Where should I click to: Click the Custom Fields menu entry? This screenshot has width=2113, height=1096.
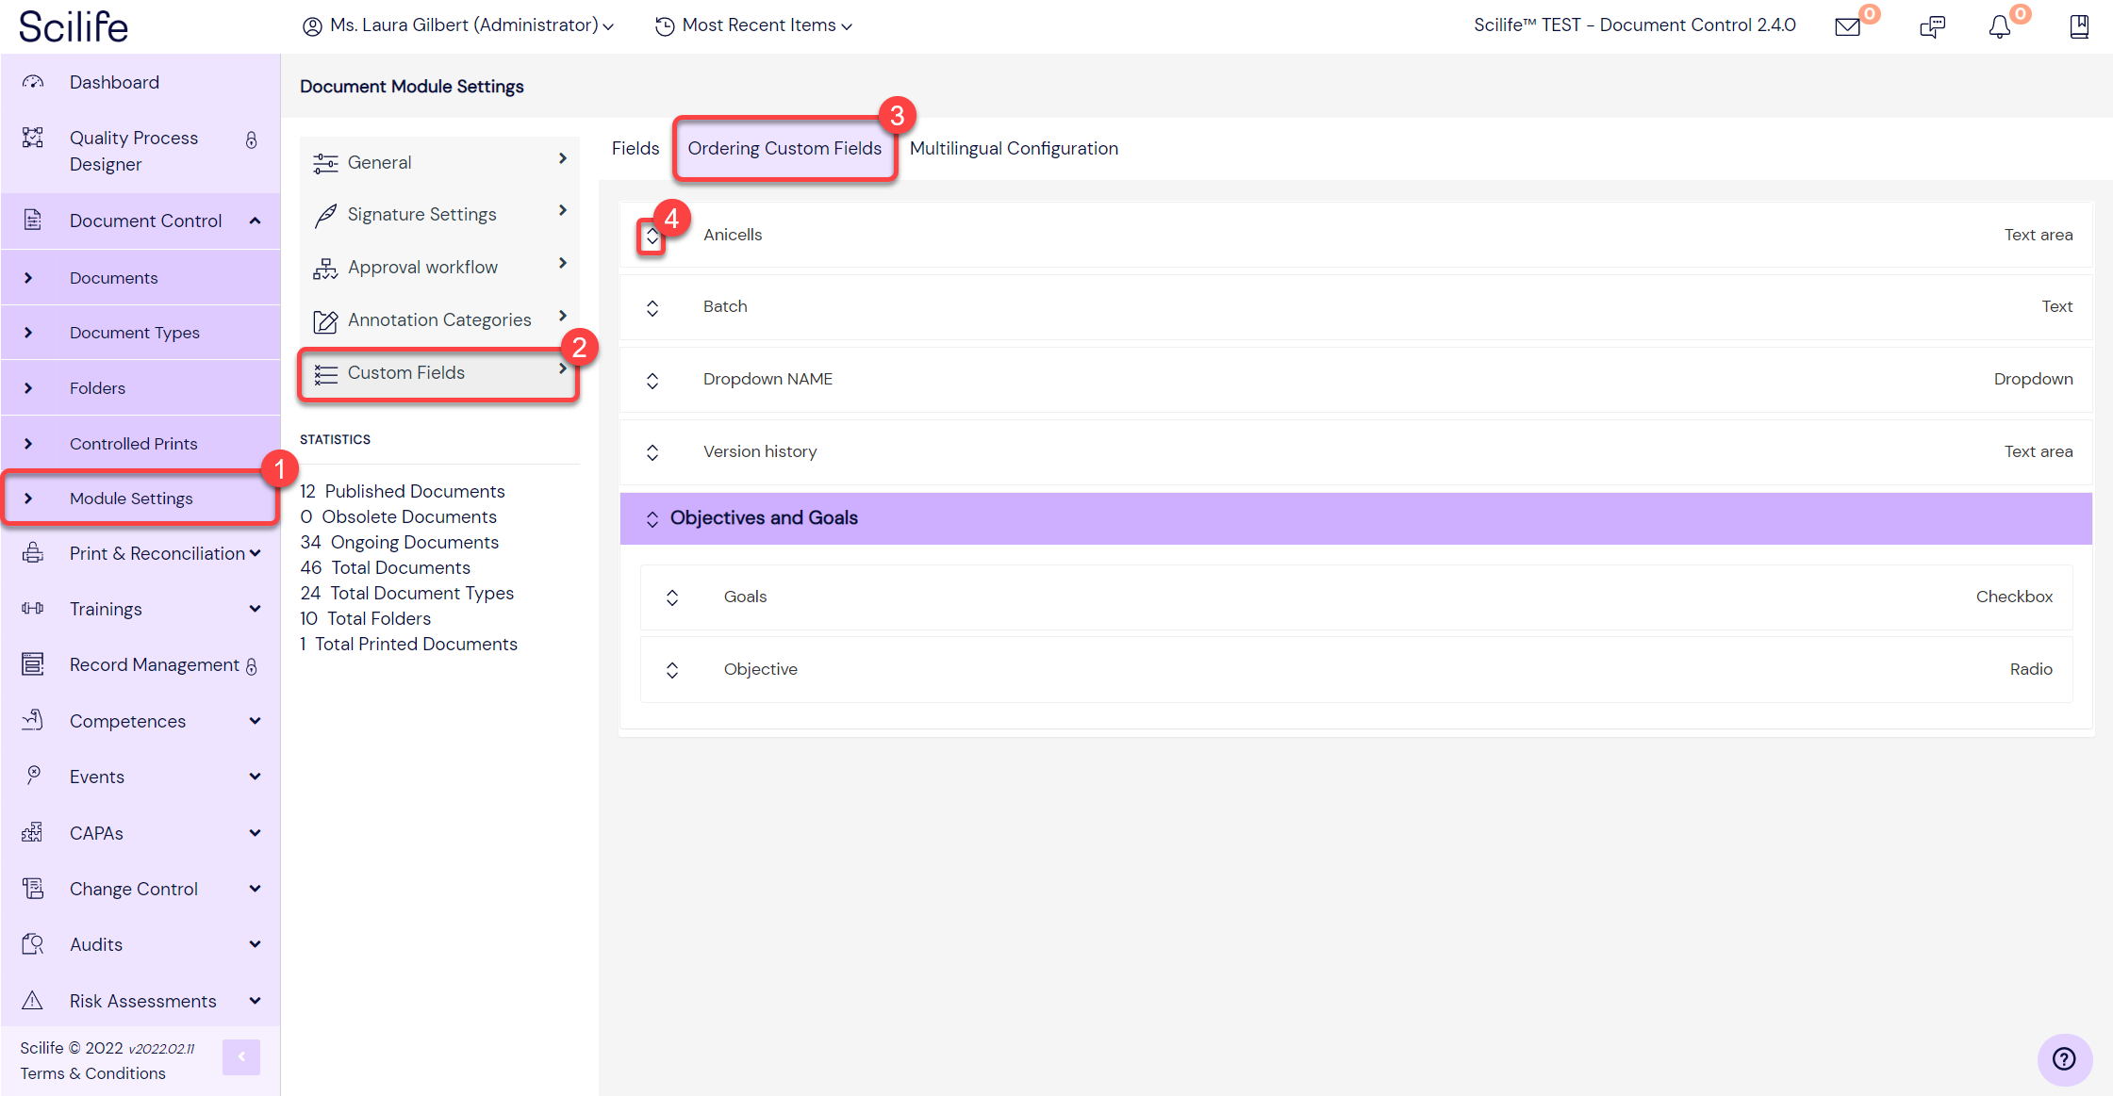click(x=406, y=372)
